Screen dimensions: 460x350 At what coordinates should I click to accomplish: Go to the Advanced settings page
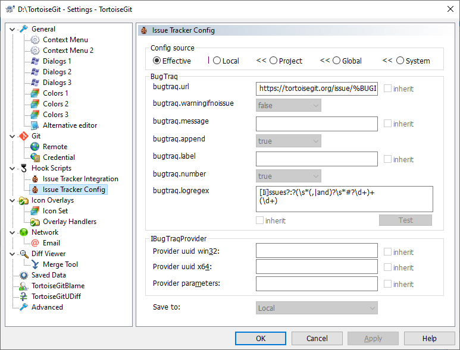pyautogui.click(x=47, y=307)
